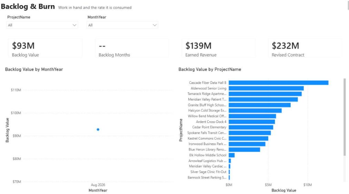Click the Arrowleaf Logistics Hub label
349x194 pixels.
coord(207,161)
